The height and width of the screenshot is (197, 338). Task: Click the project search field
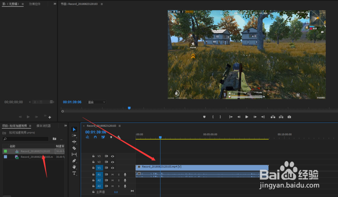[26, 139]
